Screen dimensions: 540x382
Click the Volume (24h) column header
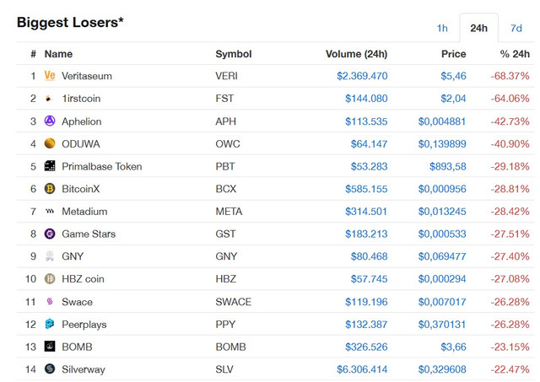tap(356, 54)
